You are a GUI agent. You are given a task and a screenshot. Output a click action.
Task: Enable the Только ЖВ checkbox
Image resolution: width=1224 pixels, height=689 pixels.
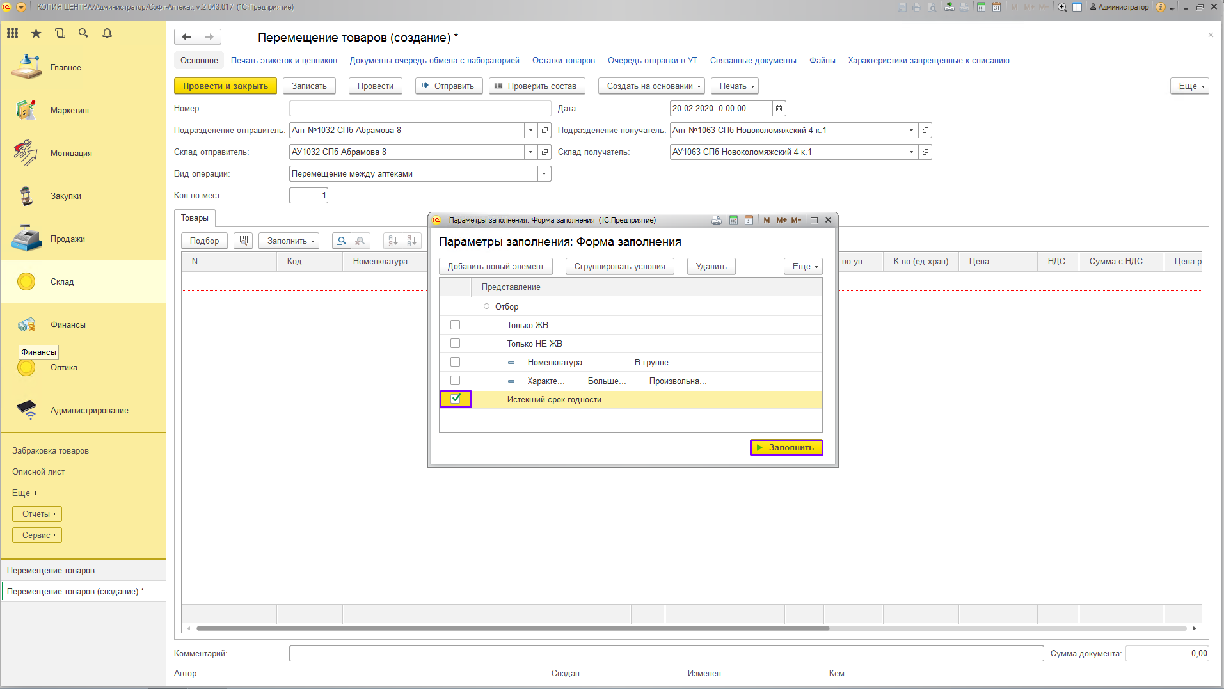[x=456, y=325]
